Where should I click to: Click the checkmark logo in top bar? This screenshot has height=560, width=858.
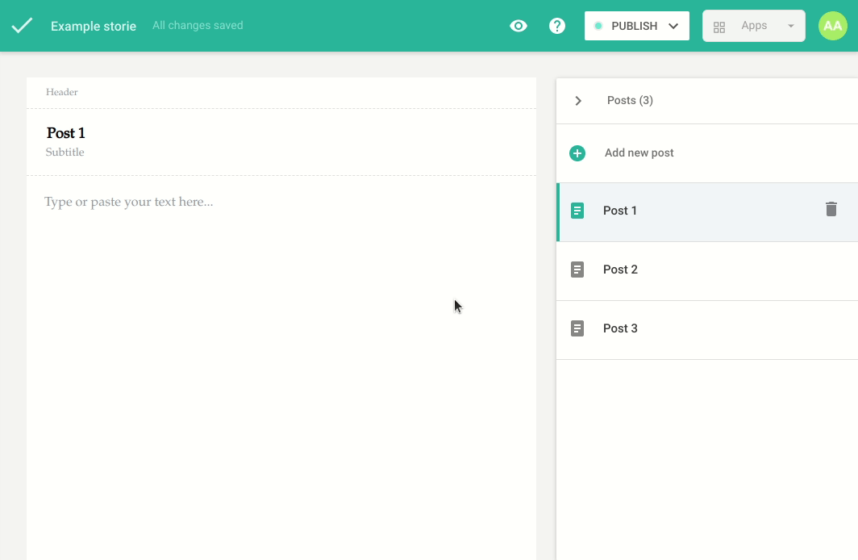coord(22,26)
